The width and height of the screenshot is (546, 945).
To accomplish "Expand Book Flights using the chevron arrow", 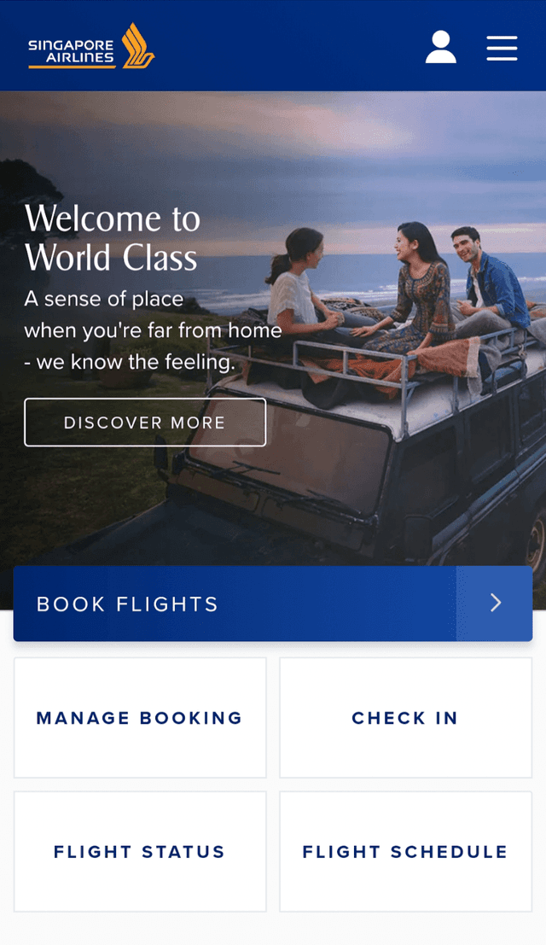I will [496, 603].
